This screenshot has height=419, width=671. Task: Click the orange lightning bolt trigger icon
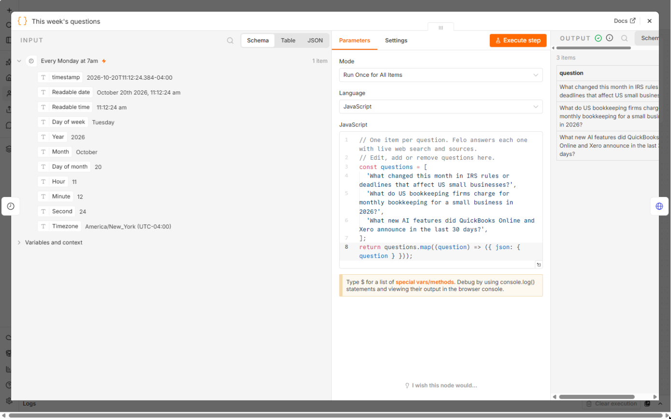coord(104,61)
